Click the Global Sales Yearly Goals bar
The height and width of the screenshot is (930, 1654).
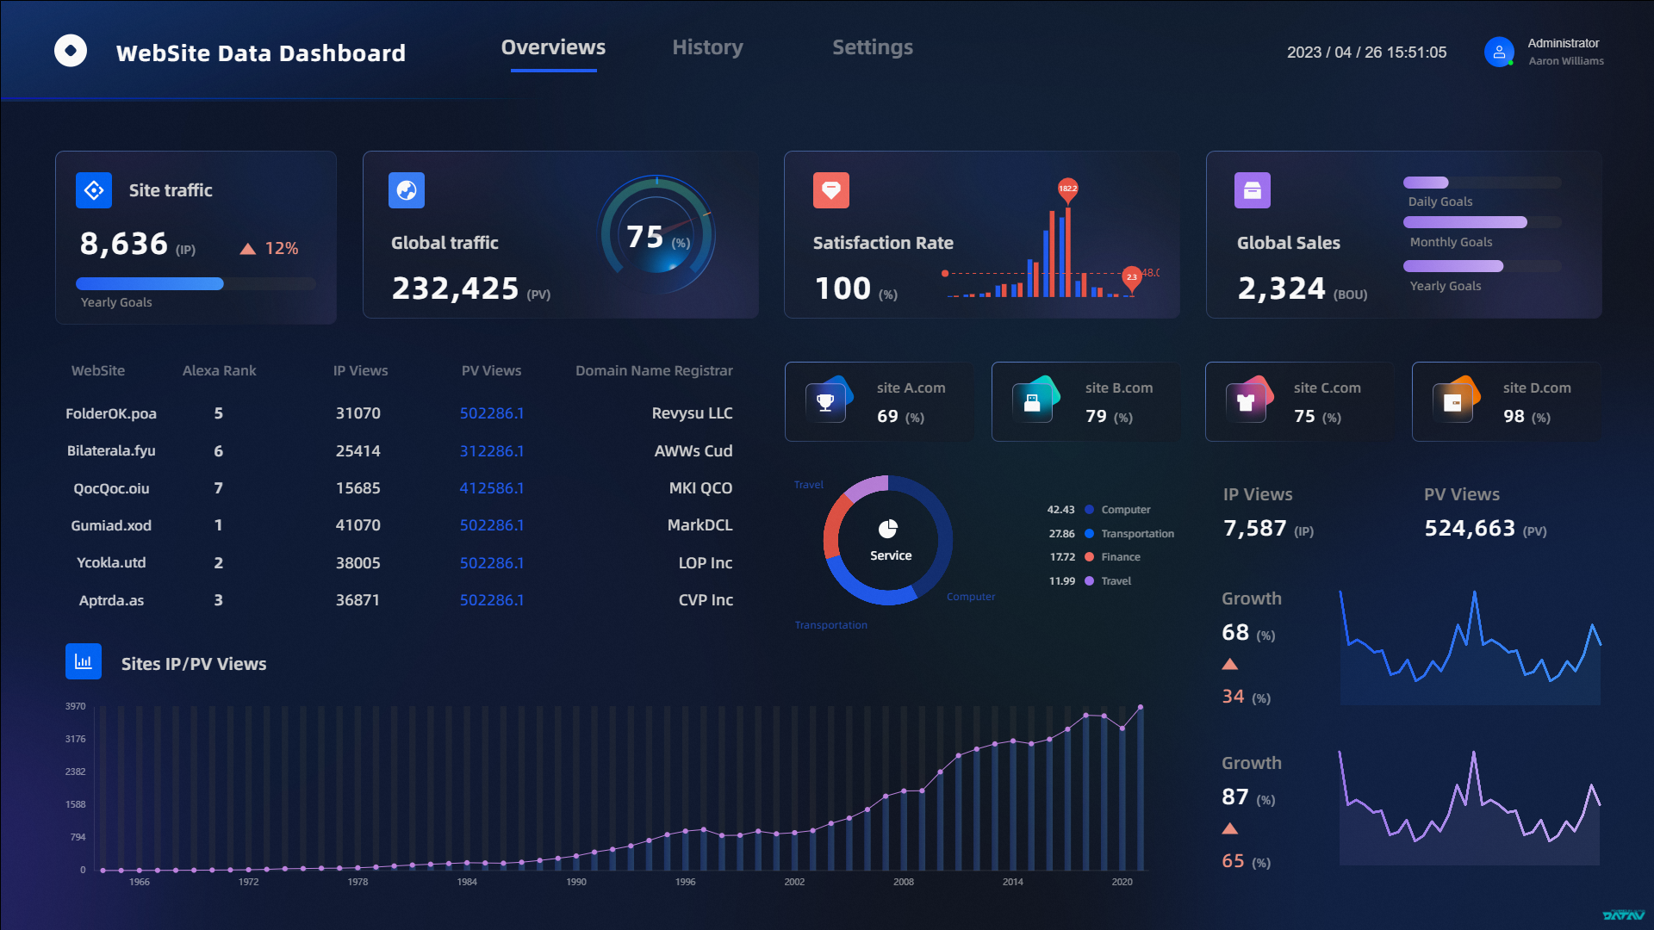coord(1483,266)
